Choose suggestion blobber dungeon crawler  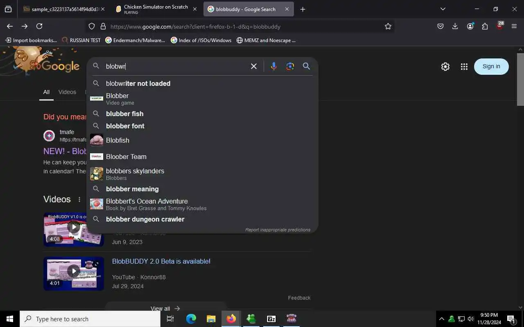(202, 219)
